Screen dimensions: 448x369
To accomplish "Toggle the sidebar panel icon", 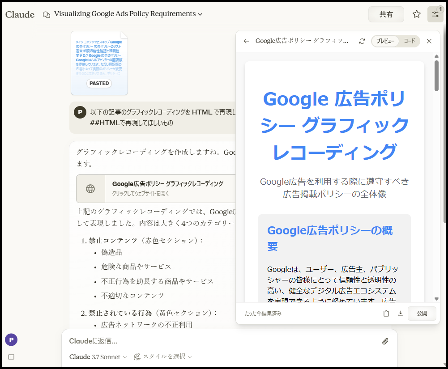I will [x=11, y=357].
